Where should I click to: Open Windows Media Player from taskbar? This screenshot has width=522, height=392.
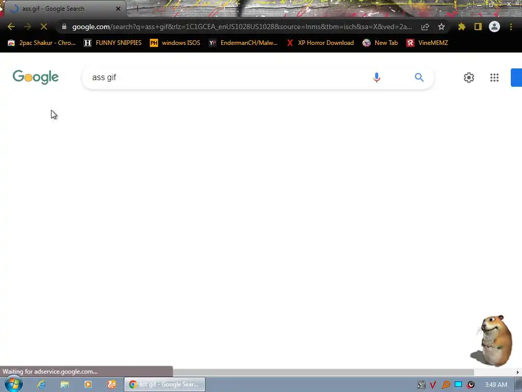coord(88,384)
